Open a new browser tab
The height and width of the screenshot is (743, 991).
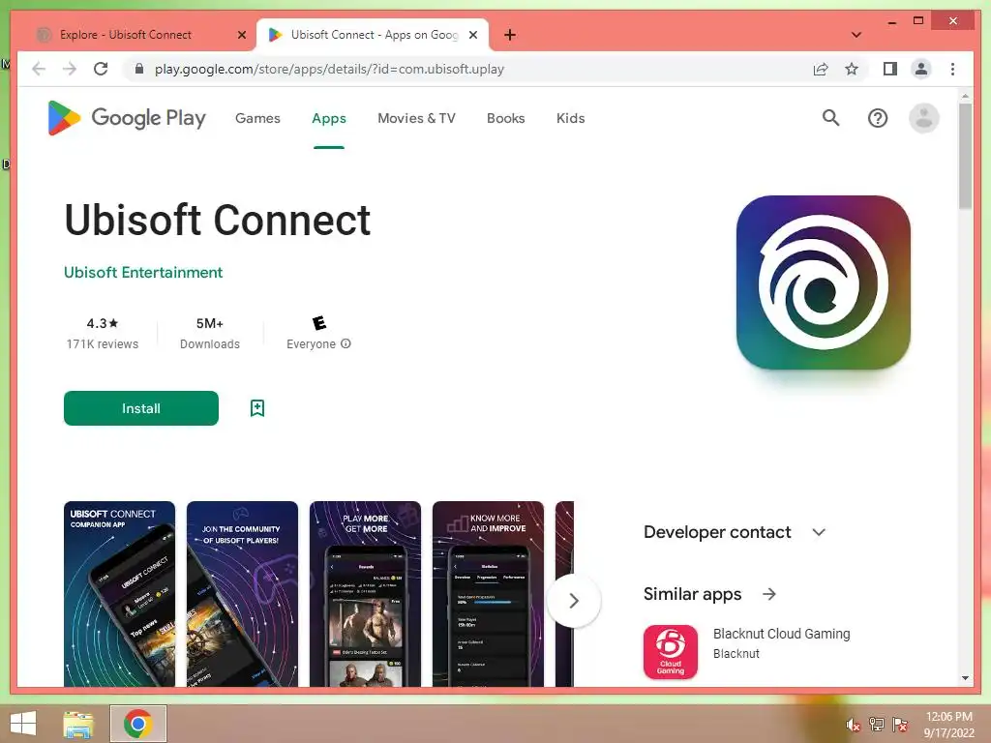(510, 35)
